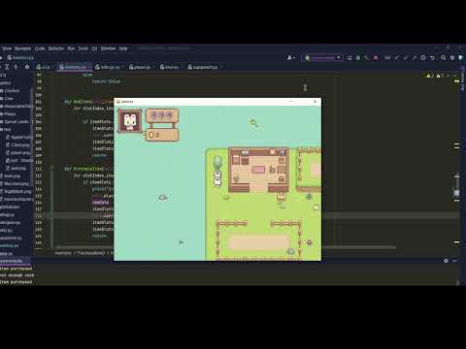The image size is (466, 349).
Task: Switch to the fifth editor file tab
Action: [170, 67]
